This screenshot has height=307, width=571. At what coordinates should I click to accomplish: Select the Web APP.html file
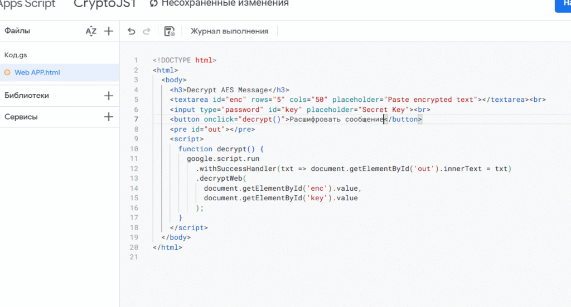point(37,72)
